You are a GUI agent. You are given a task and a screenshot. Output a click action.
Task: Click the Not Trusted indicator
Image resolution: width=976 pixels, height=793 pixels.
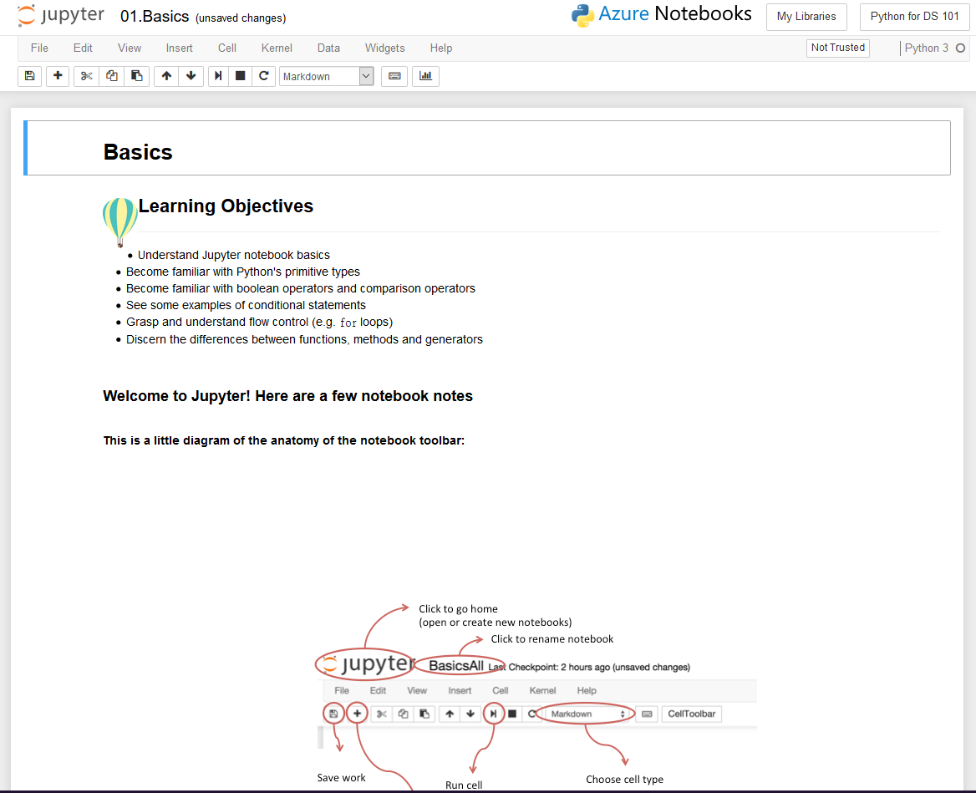click(x=837, y=48)
